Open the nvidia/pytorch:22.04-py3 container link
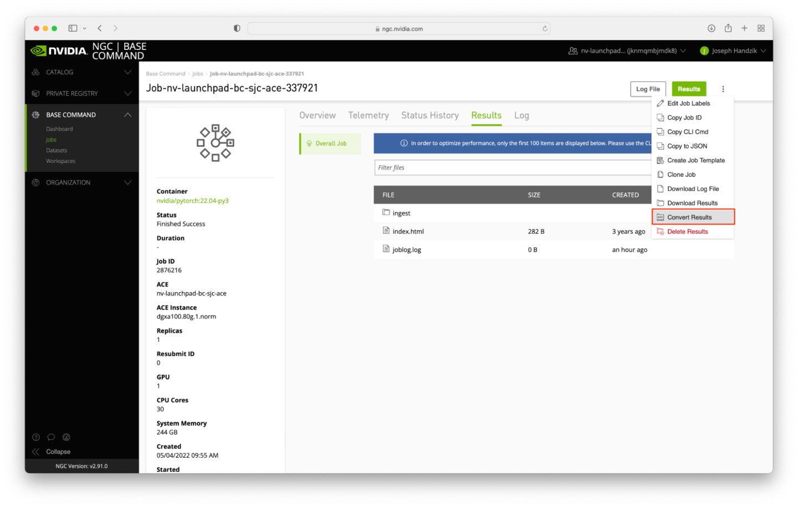Screen dimensions: 798x506 coord(192,201)
